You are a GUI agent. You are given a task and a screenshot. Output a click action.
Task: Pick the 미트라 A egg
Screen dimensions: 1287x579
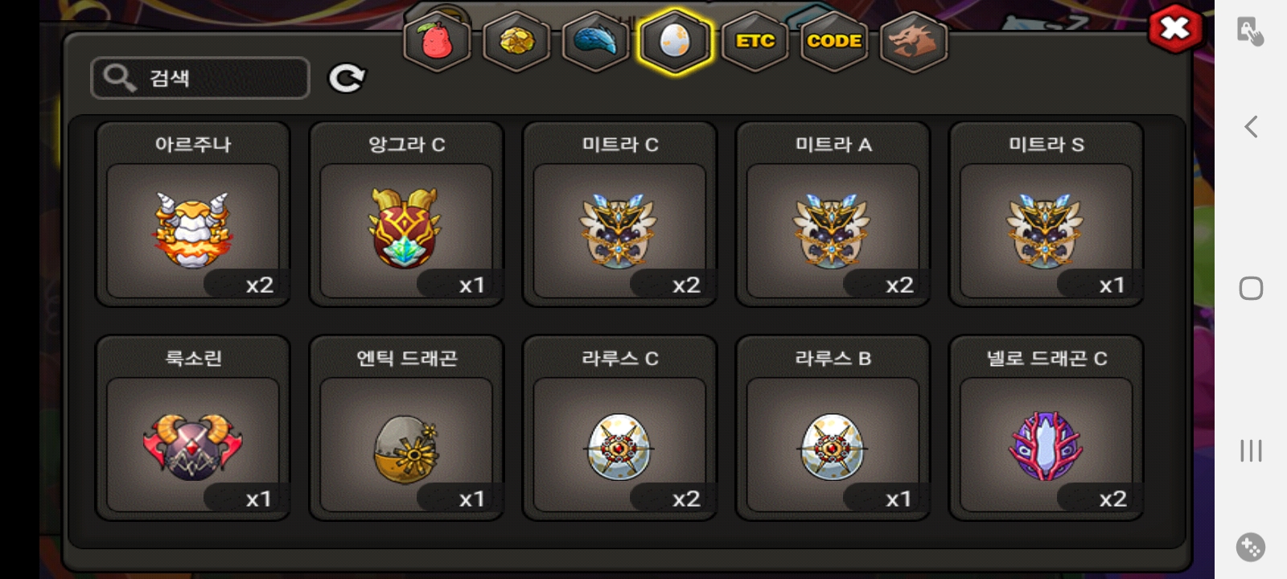pos(833,214)
